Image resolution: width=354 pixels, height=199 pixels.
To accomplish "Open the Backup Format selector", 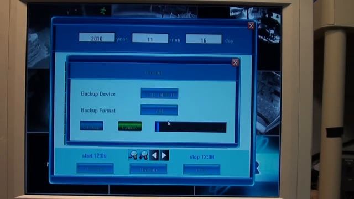I will coord(159,110).
